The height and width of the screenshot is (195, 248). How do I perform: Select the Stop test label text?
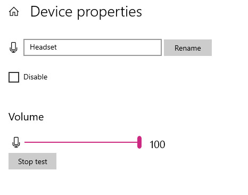point(32,161)
